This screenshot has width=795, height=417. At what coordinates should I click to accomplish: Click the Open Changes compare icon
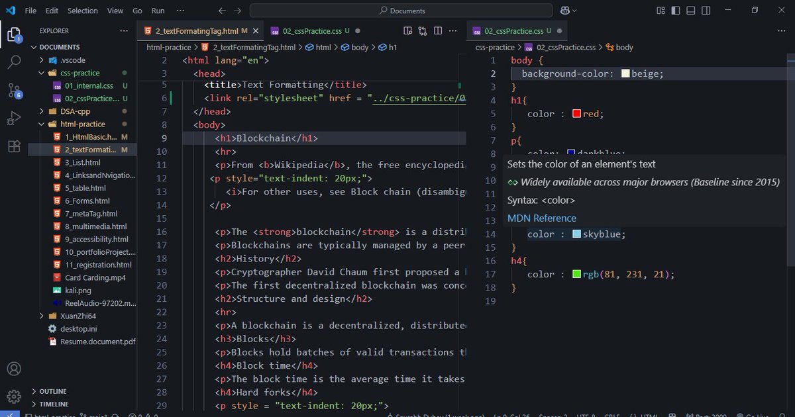point(423,31)
